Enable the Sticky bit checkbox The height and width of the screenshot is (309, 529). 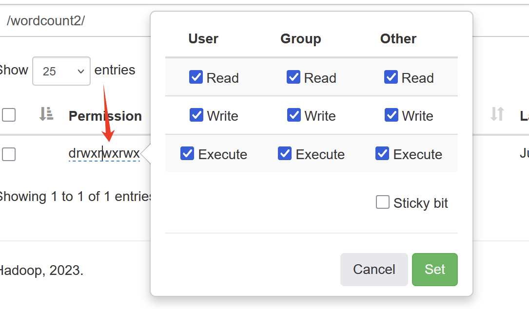tap(383, 202)
